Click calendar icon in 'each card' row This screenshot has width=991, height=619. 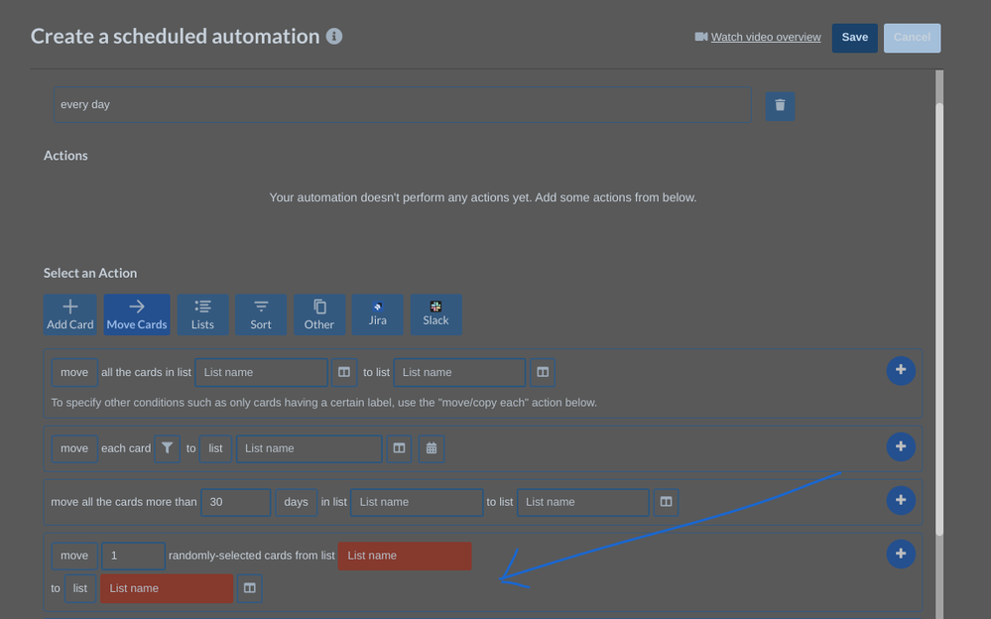pos(432,448)
